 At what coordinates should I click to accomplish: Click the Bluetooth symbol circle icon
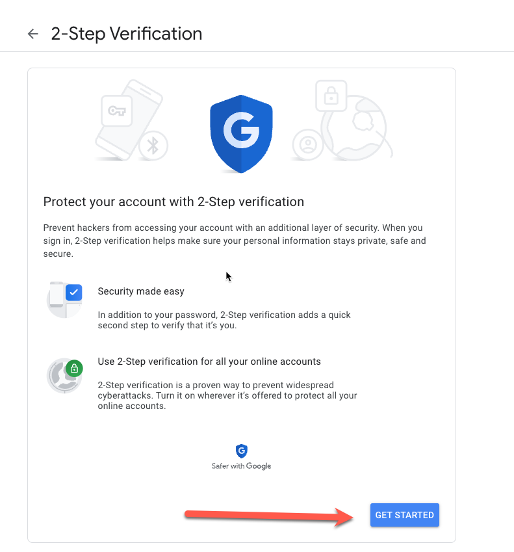click(153, 146)
